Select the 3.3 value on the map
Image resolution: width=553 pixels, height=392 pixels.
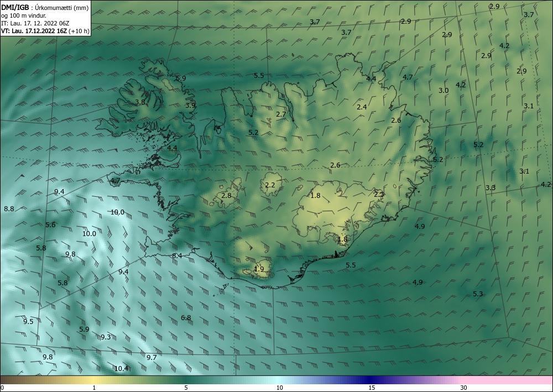(x=491, y=187)
